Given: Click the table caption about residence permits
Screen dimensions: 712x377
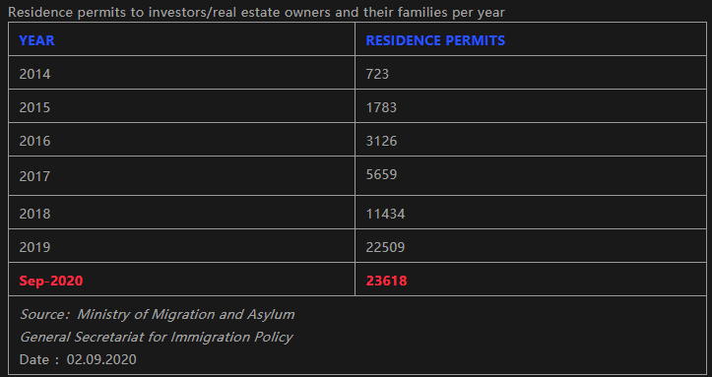Looking at the screenshot, I should [256, 12].
